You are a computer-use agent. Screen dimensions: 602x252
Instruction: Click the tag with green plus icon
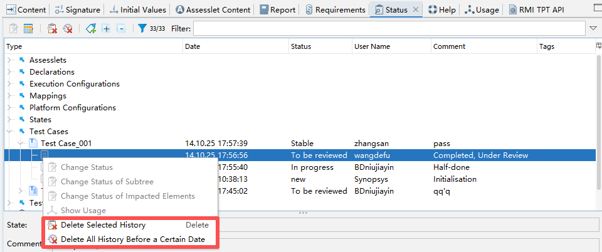[x=92, y=29]
